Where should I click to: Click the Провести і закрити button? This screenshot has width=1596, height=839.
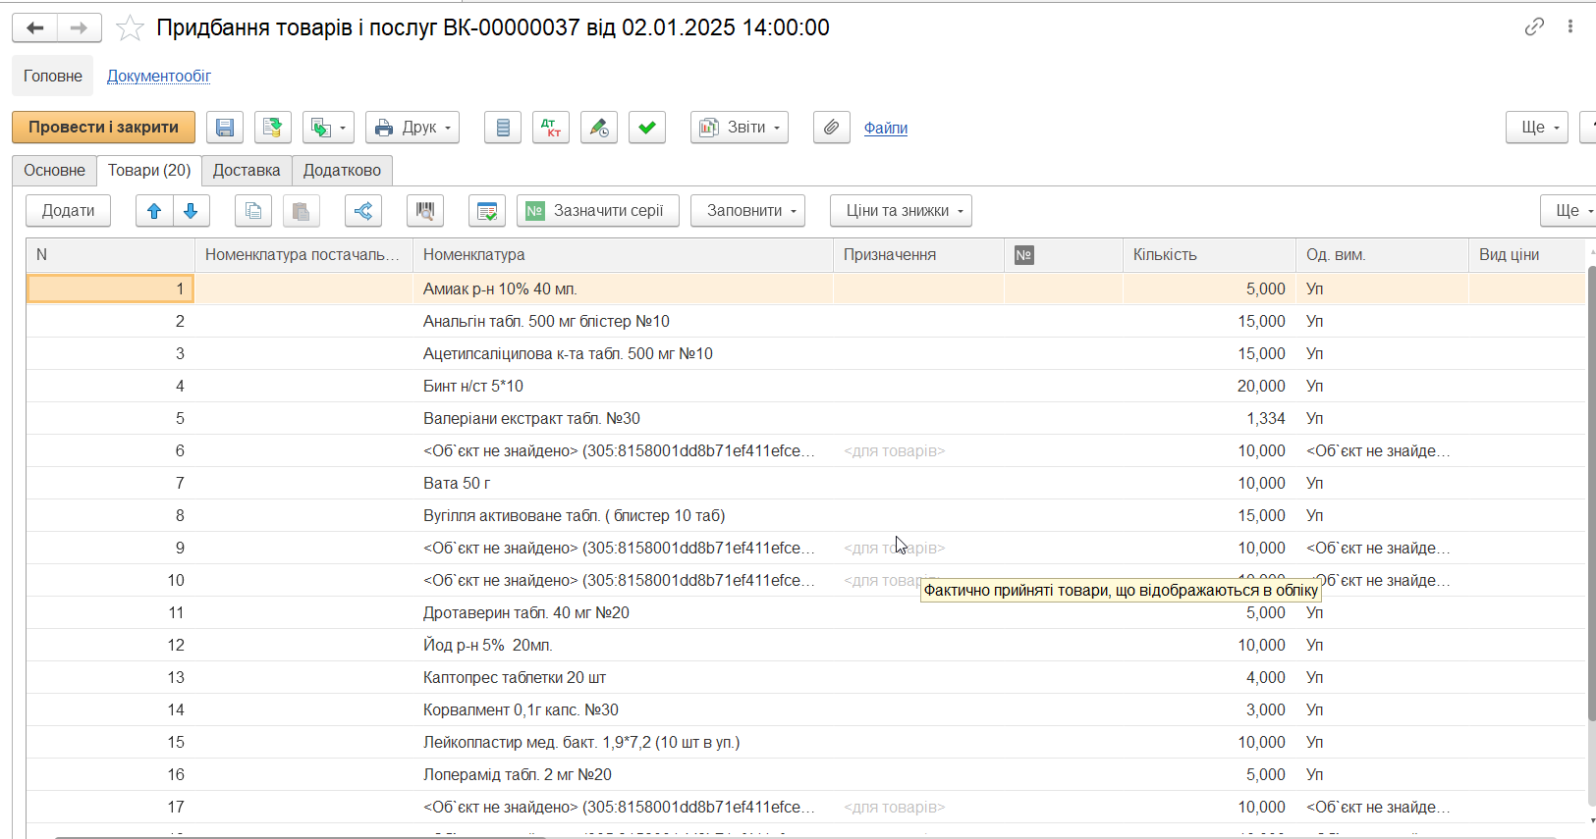(104, 128)
